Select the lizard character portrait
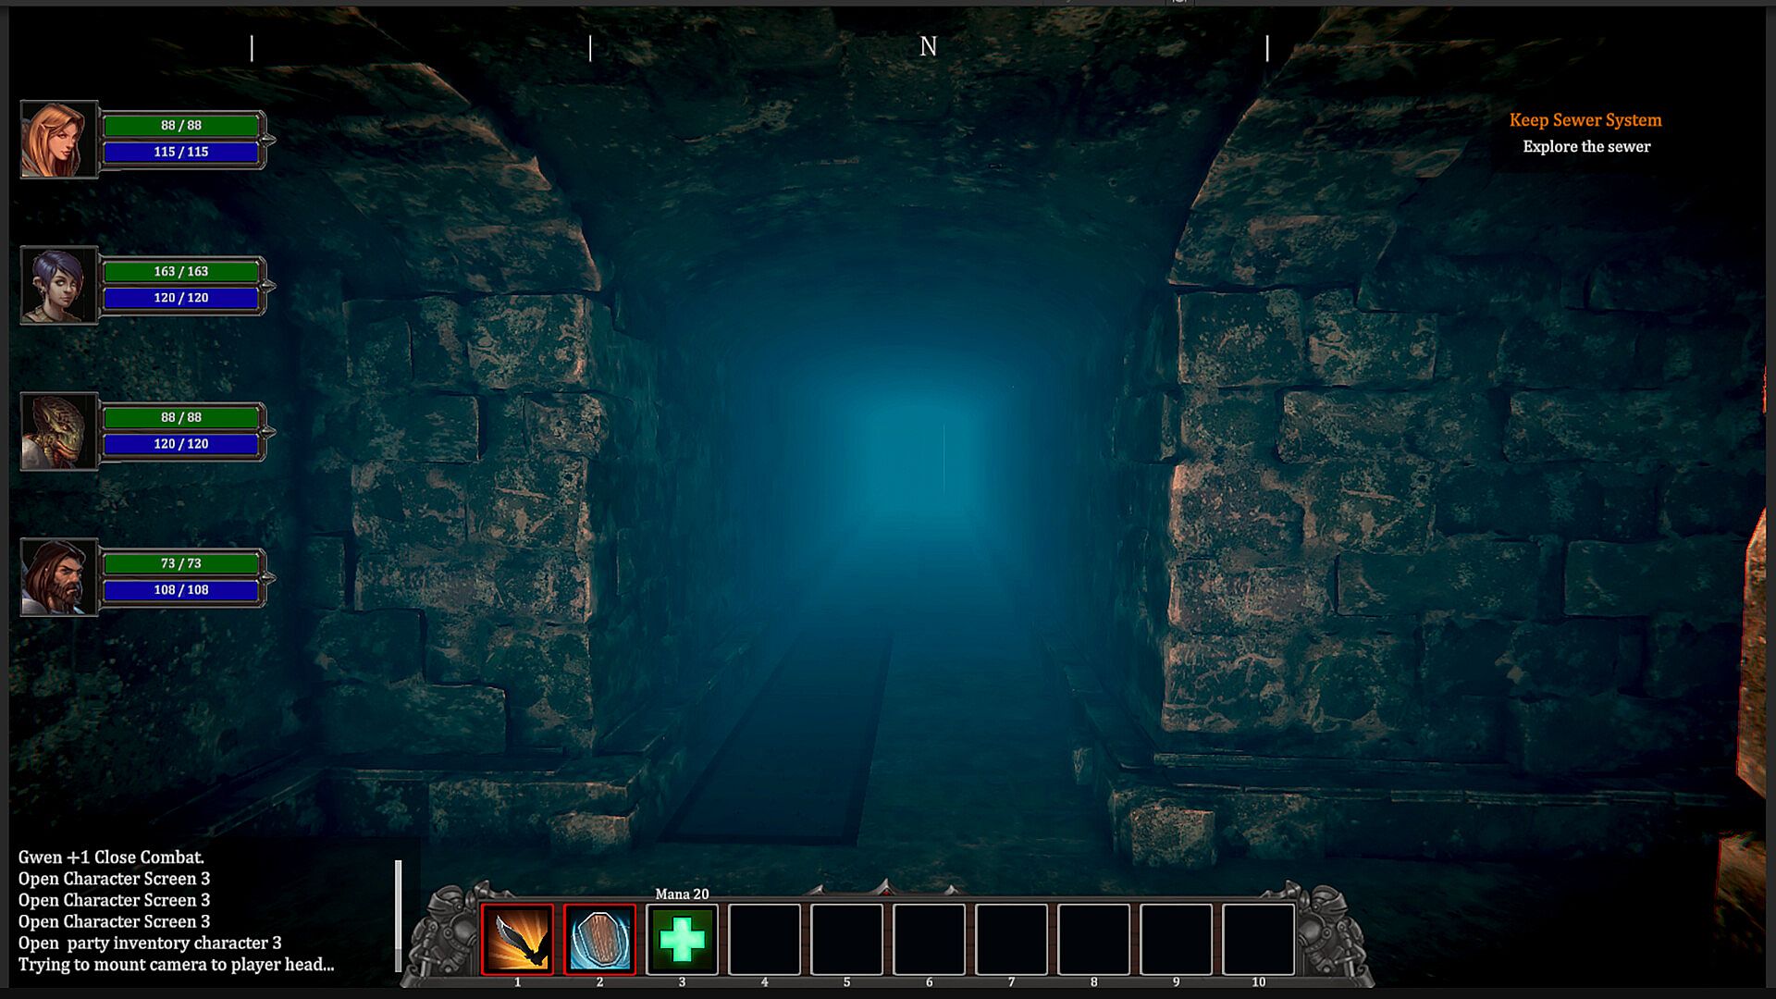Screen dimensions: 1776x999 58,431
